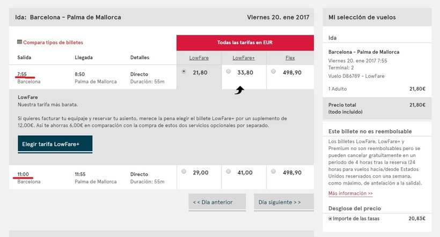440x237 pixels.
Task: Select LowFare 21,80 for 7:55 flight
Action: tap(185, 71)
